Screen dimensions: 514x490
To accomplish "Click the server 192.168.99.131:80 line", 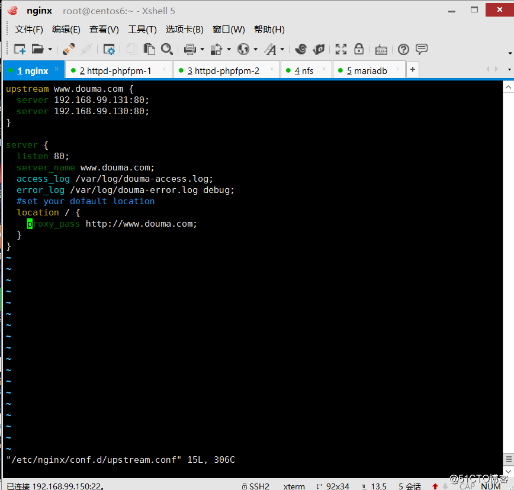I will click(83, 100).
